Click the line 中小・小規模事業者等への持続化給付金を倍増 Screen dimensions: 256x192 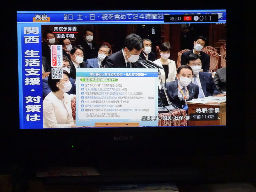(107, 102)
